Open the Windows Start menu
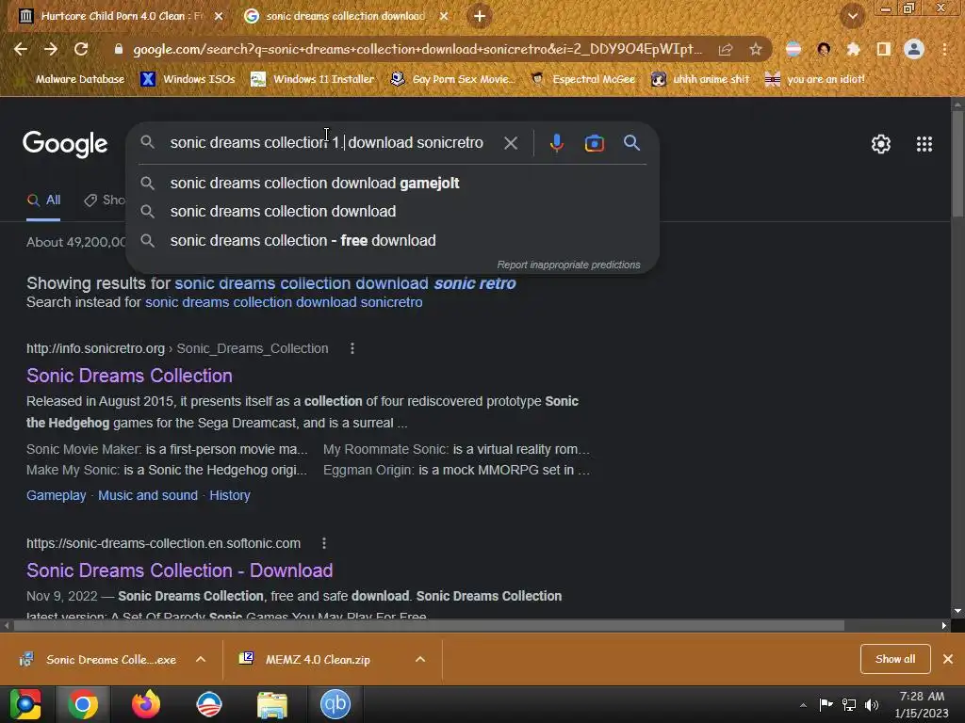The height and width of the screenshot is (723, 965). pos(25,704)
